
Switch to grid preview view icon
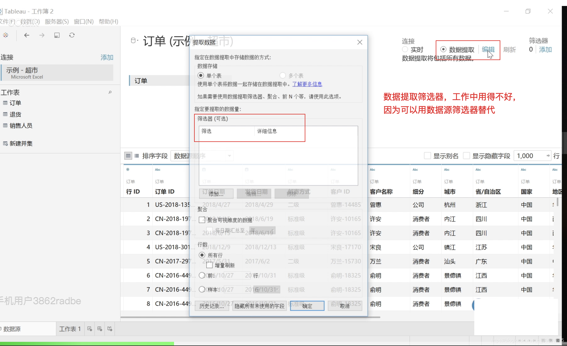pos(128,156)
